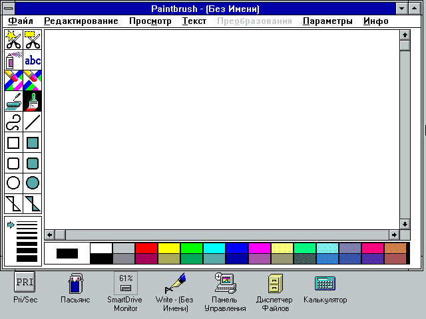Expand the Текст menu
426x319 pixels.
(x=194, y=21)
